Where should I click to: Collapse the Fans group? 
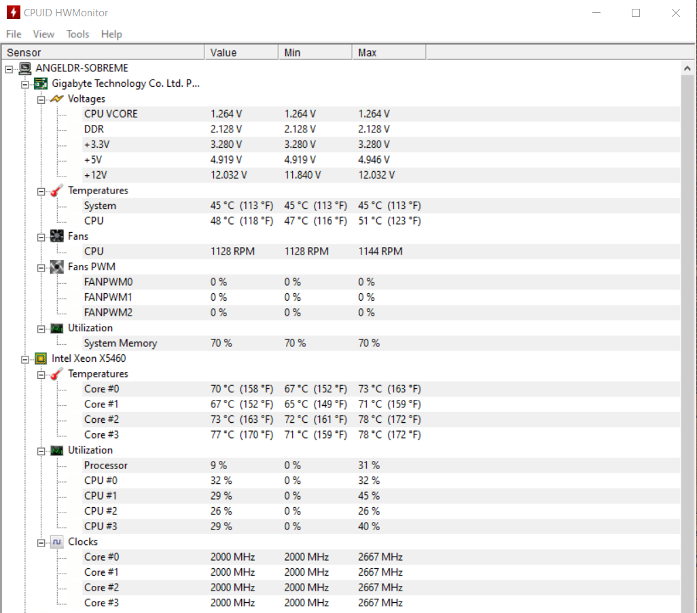click(41, 238)
